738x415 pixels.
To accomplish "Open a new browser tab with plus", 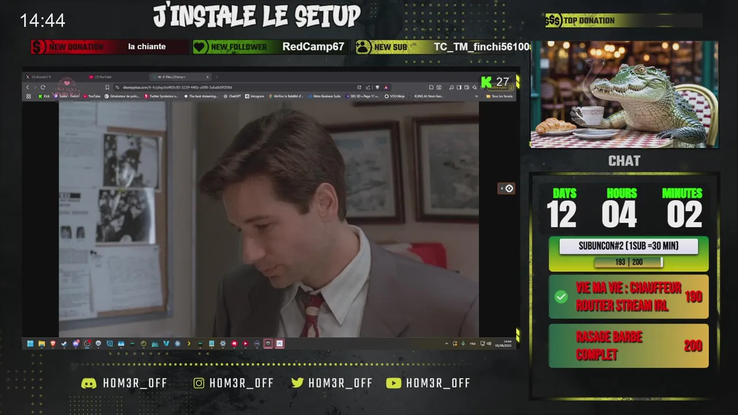I will [x=217, y=77].
